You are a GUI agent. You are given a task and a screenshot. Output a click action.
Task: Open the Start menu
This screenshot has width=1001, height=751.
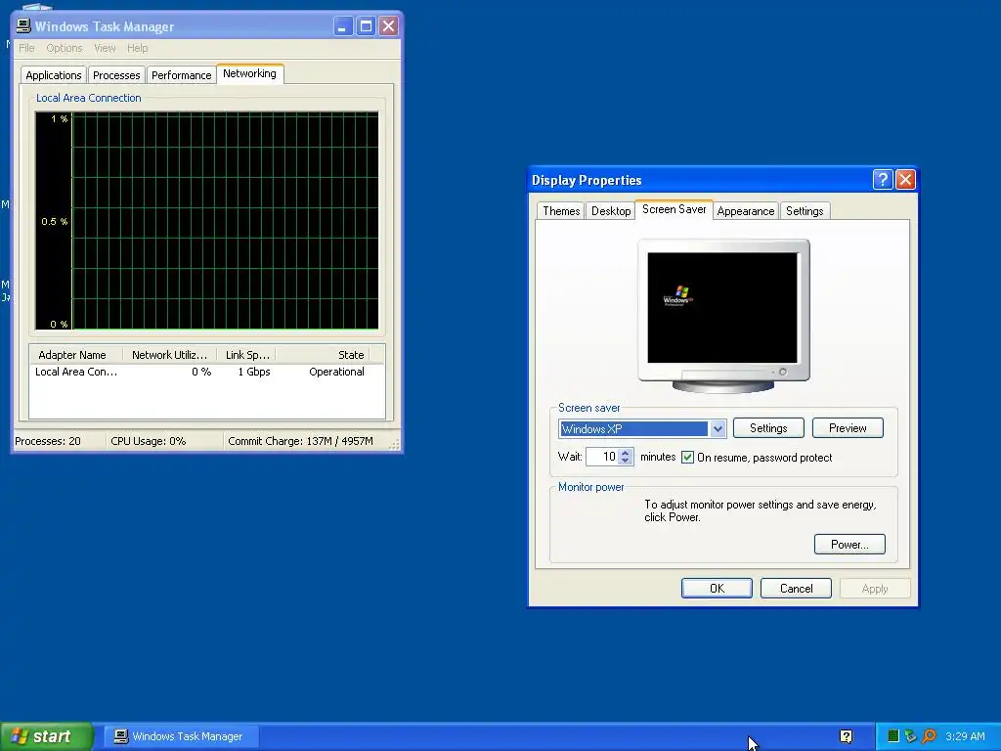tap(47, 736)
